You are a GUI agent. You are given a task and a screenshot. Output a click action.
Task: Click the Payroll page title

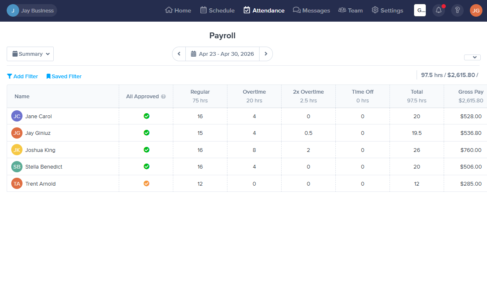(222, 36)
